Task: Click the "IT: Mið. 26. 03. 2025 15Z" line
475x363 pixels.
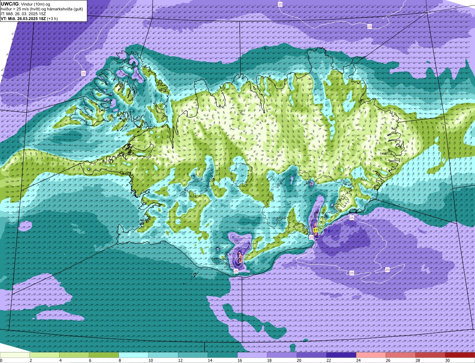Action: coord(23,14)
